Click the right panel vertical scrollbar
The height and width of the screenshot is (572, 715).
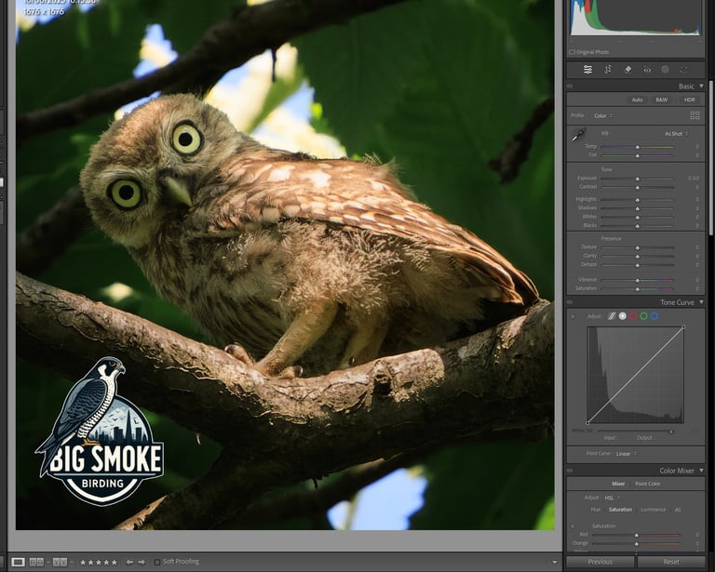tap(711, 159)
